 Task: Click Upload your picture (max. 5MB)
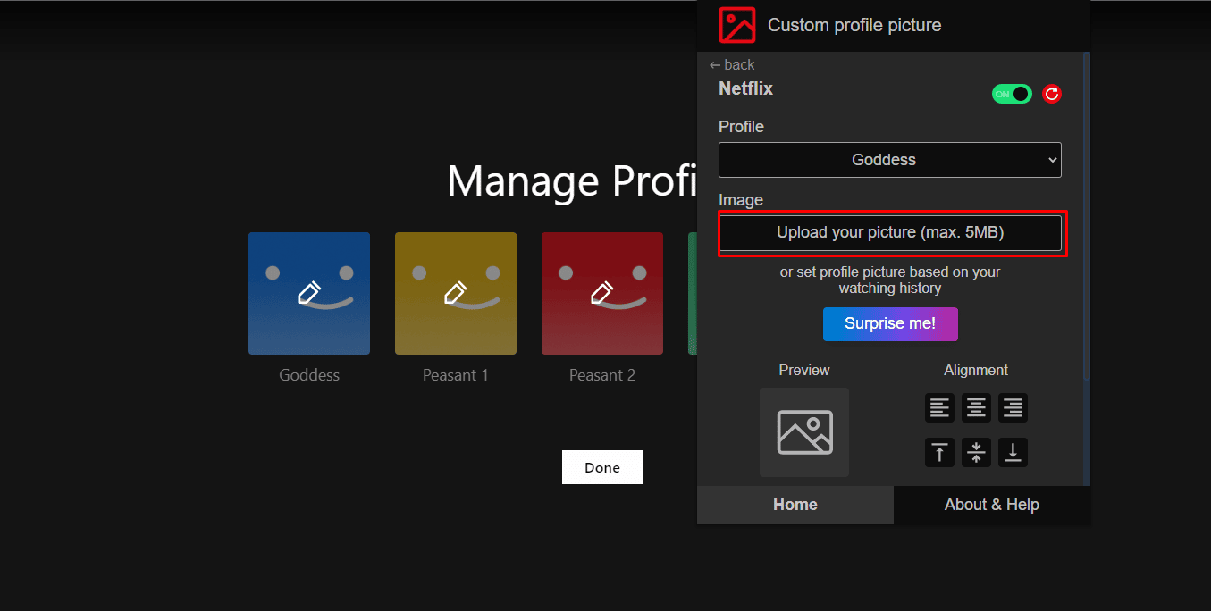[x=890, y=233]
